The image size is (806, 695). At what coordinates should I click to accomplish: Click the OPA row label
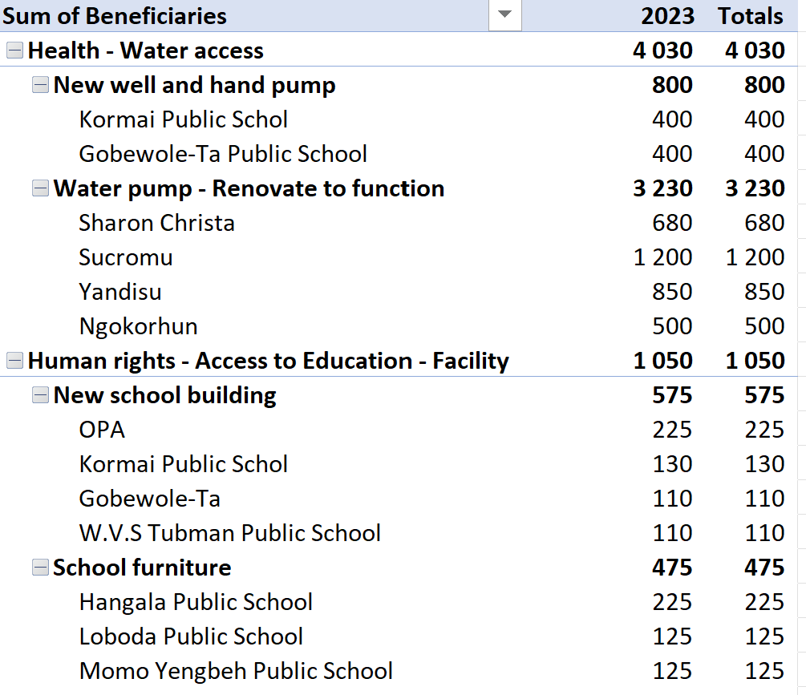[102, 430]
